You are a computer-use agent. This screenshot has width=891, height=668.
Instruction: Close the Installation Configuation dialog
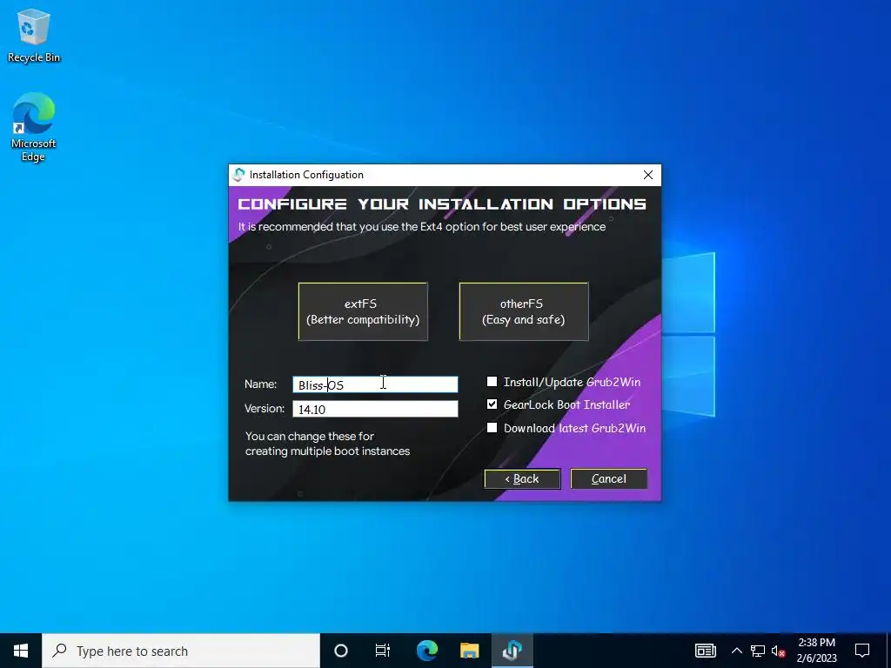(647, 175)
